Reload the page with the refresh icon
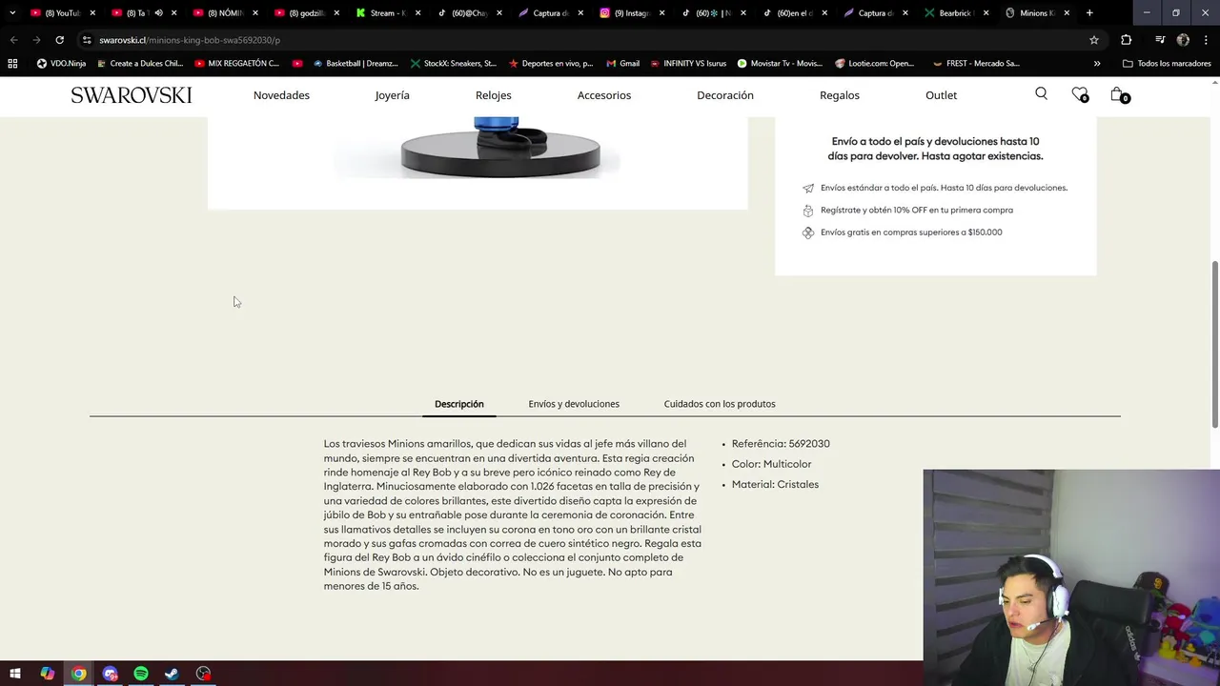The image size is (1220, 686). click(59, 40)
